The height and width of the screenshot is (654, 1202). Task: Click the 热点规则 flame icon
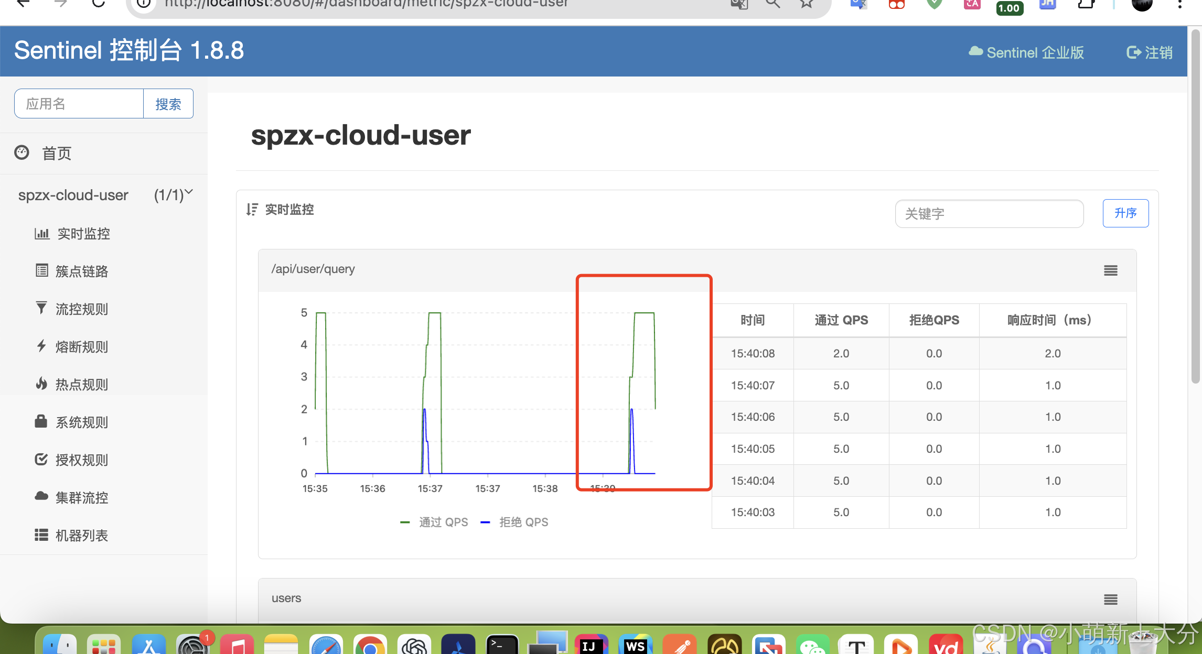point(41,384)
